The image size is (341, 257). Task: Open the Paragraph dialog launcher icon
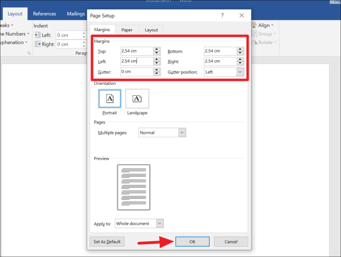(29, 53)
